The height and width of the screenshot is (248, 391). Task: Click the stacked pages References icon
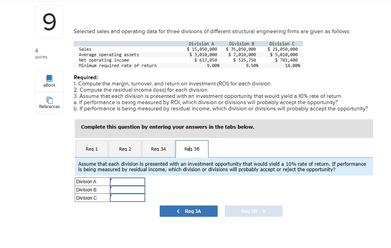pos(49,100)
